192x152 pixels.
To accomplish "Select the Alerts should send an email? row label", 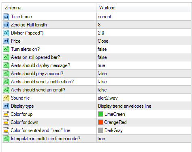I will tap(38, 90).
